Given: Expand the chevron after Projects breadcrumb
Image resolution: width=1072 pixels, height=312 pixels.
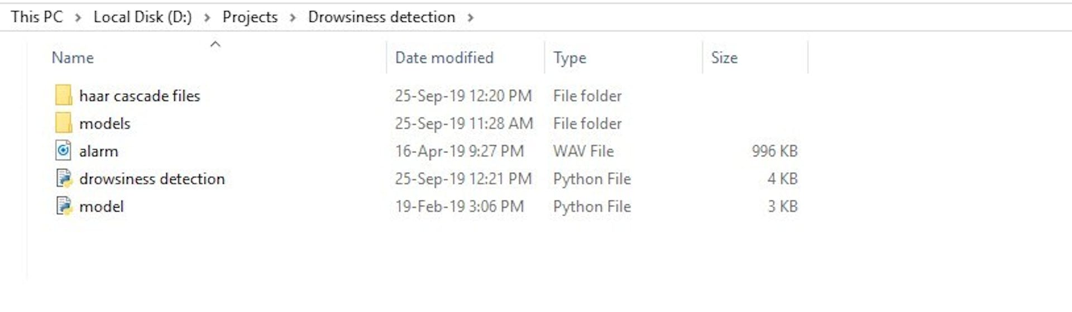Looking at the screenshot, I should coord(293,18).
